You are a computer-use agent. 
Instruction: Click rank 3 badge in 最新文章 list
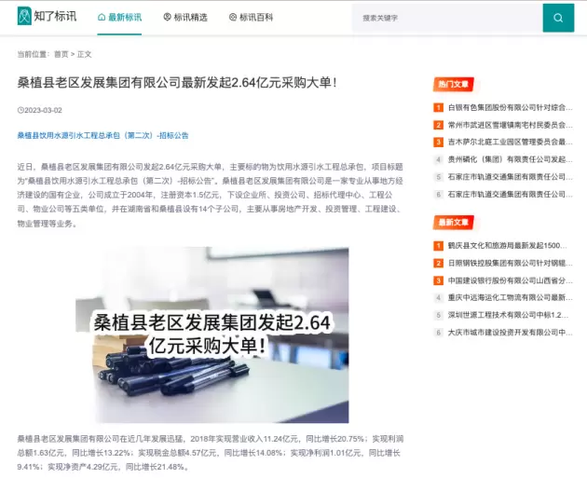[x=438, y=280]
